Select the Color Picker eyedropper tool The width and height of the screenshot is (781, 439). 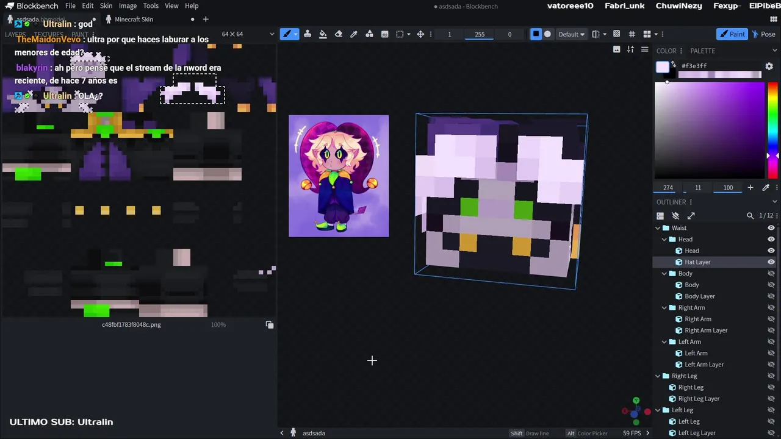click(x=354, y=34)
